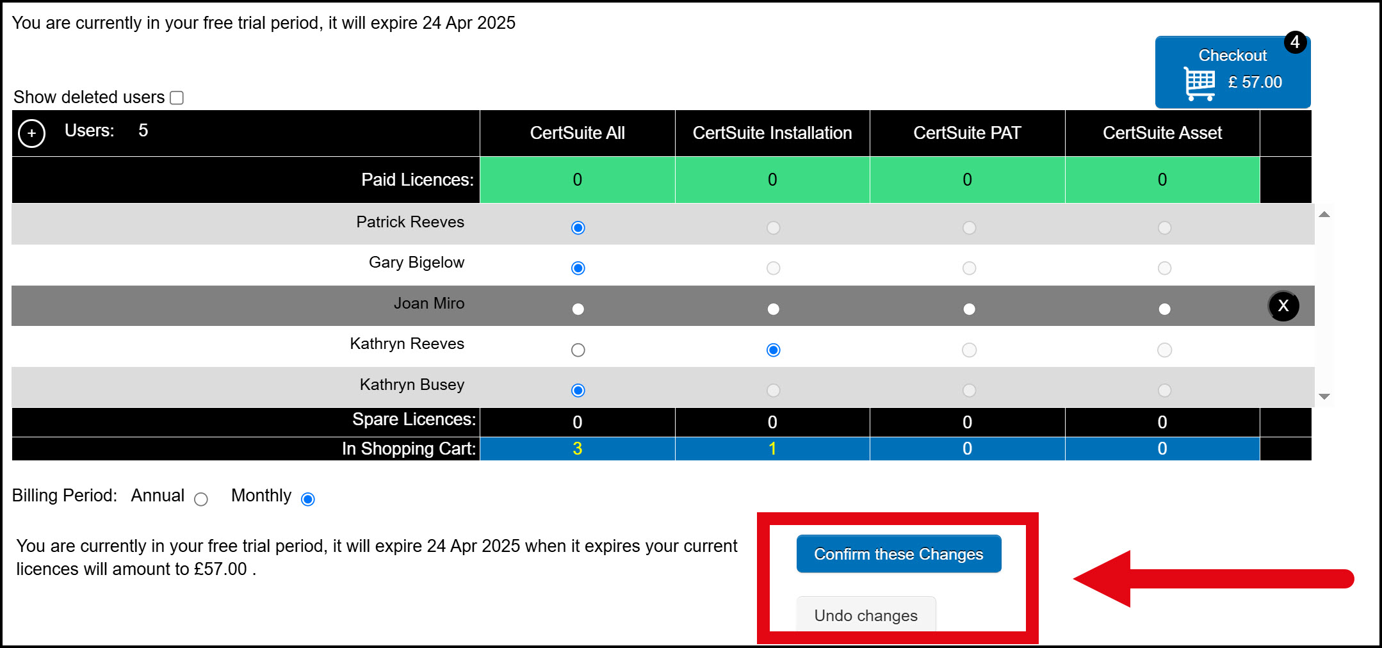Select CertSuite PAT for Gary Bigelow
Image resolution: width=1382 pixels, height=648 pixels.
[969, 268]
